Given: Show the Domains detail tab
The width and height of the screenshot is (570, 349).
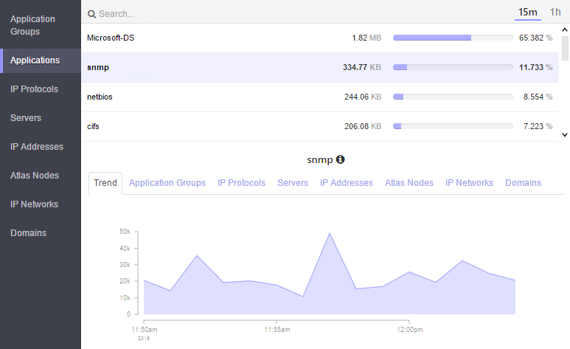Looking at the screenshot, I should (x=523, y=183).
